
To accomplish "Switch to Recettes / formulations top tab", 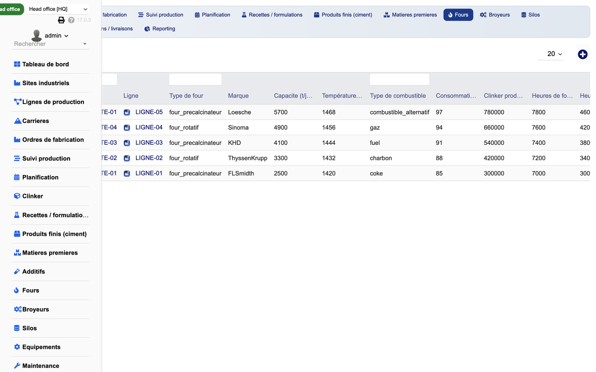I will pos(272,15).
